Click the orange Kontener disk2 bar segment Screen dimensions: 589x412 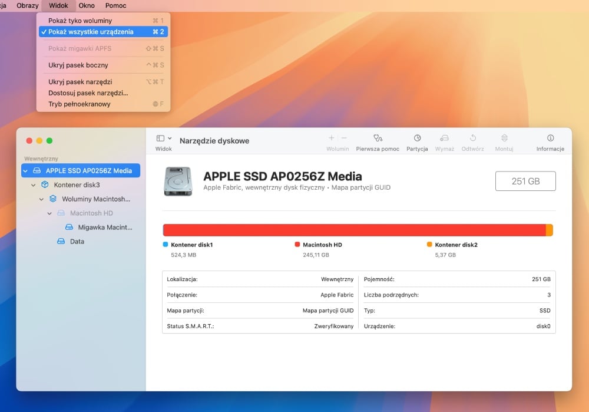pos(549,230)
